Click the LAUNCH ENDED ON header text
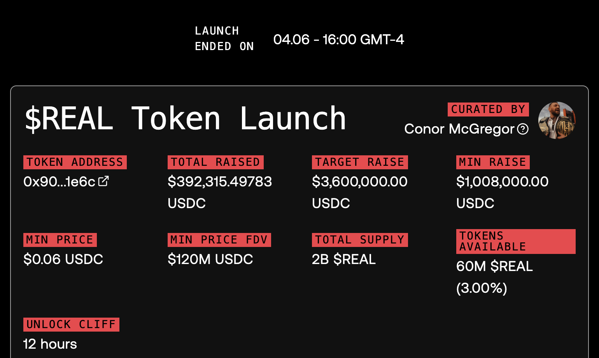 click(224, 38)
